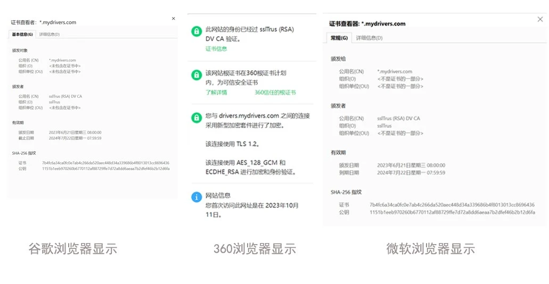Click 组织 (O) value sslTrus under 颁发者 in Chrome
The width and height of the screenshot is (549, 284).
click(55, 102)
